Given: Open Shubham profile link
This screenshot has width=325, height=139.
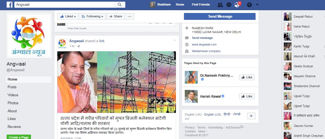Looking at the screenshot, I should [164, 4].
